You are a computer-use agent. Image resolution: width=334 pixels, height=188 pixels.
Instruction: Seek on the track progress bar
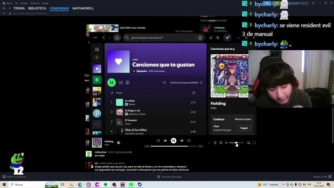[174, 146]
